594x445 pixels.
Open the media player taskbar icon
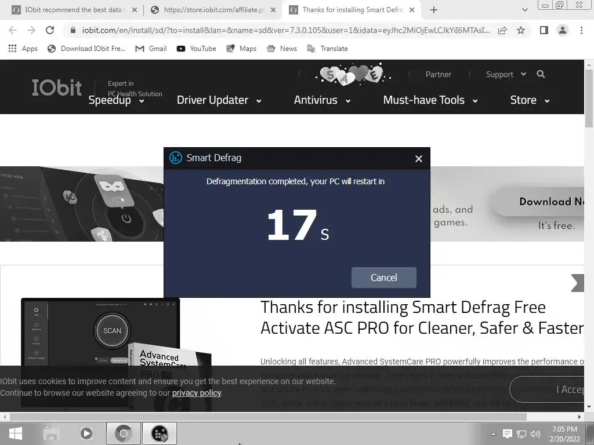pyautogui.click(x=86, y=433)
